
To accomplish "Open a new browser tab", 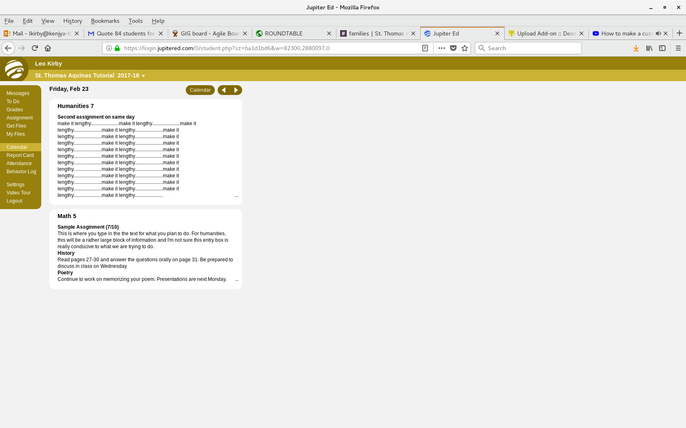I will click(679, 33).
